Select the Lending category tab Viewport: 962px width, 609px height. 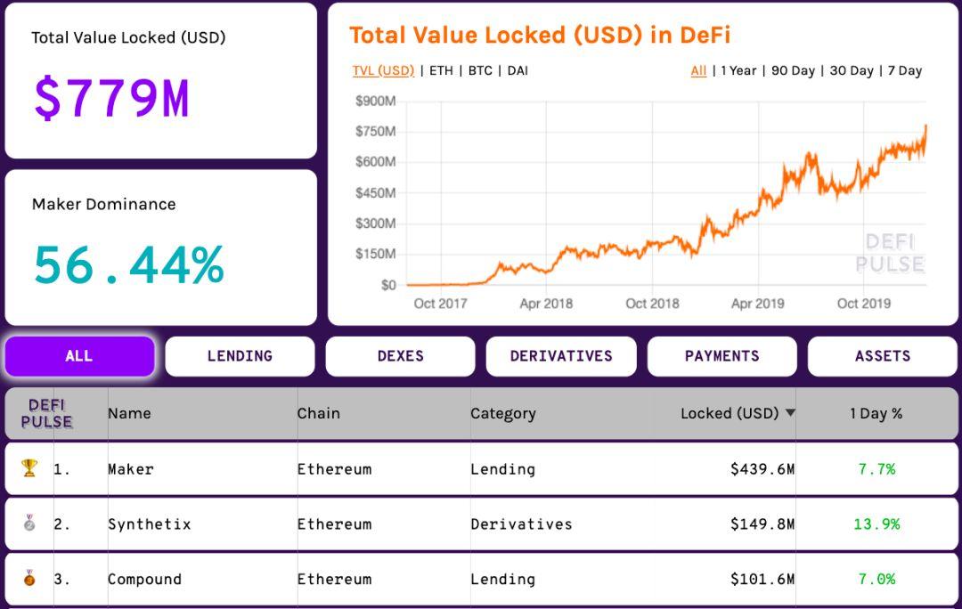pos(240,356)
